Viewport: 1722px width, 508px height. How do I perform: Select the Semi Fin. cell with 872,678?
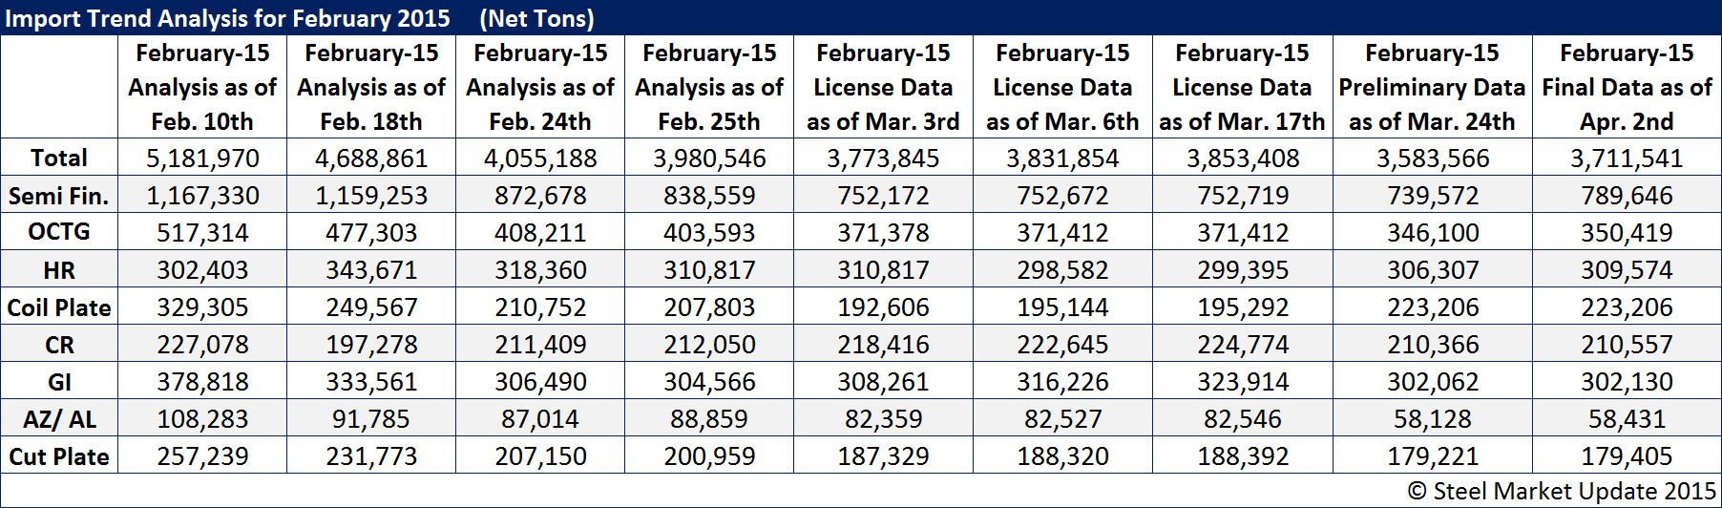tap(540, 196)
